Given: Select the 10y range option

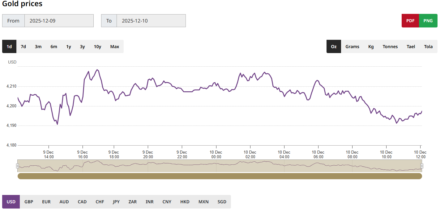Looking at the screenshot, I should (x=97, y=47).
